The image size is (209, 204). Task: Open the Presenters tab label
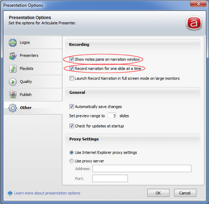point(29,55)
